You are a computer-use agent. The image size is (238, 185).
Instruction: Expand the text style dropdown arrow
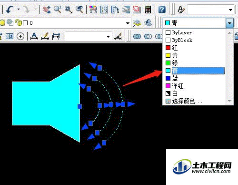coord(230,10)
